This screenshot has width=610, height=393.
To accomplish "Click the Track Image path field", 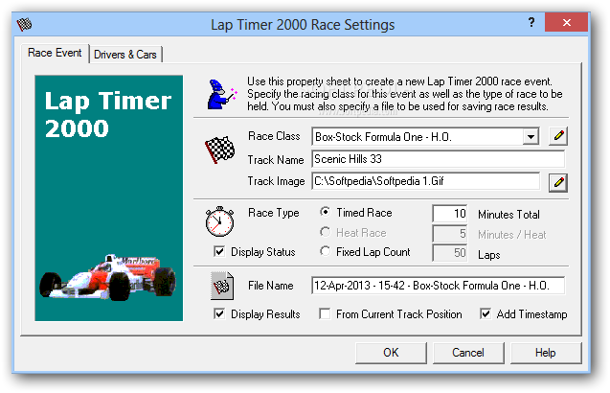I will pos(425,181).
